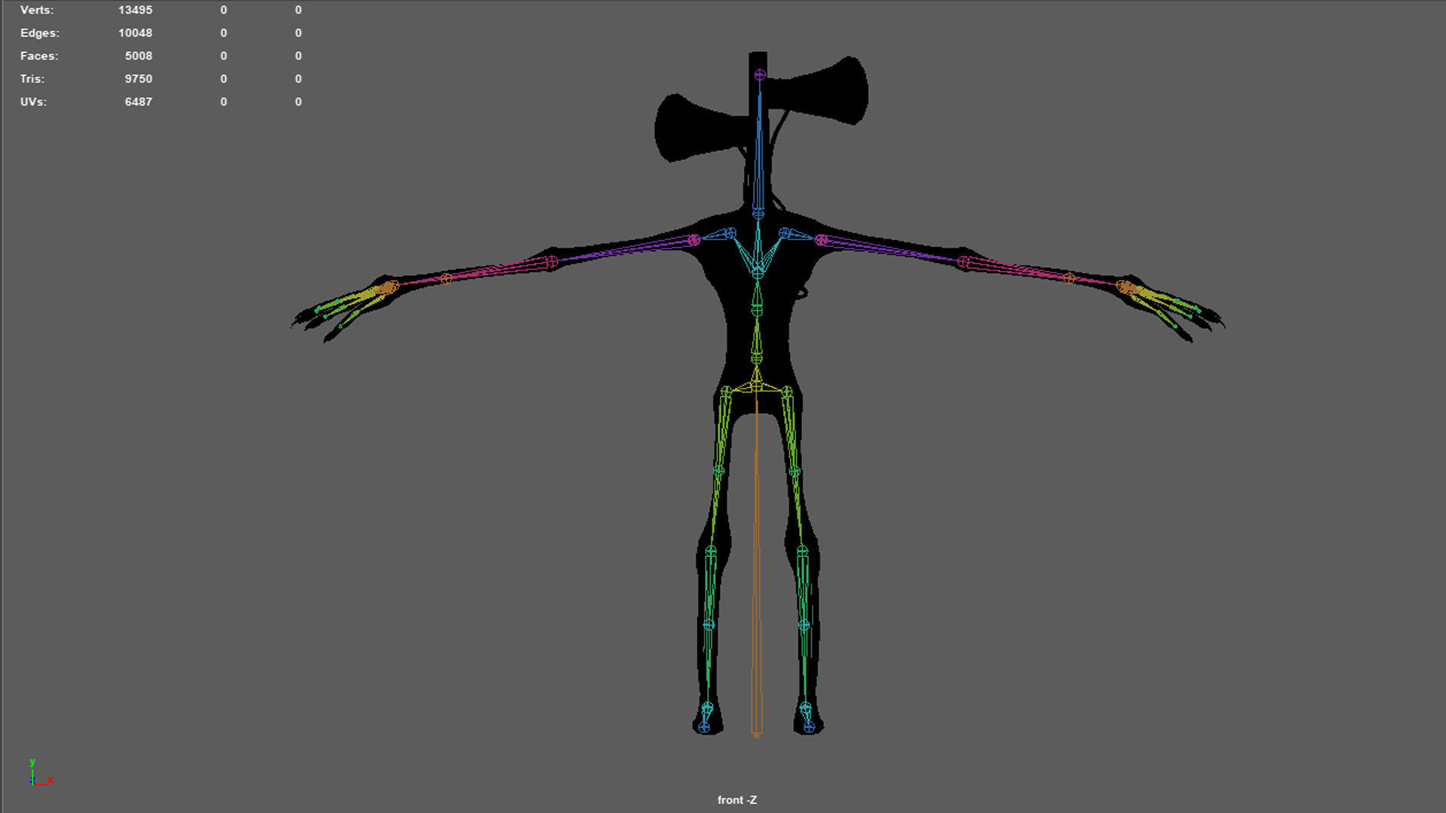Click the front -Z camera label
The image size is (1446, 813).
[737, 800]
